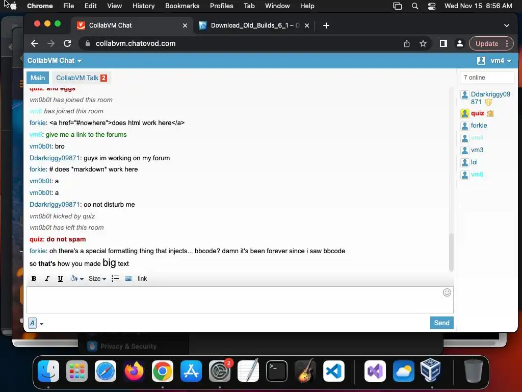Go forward in Chrome navigation
Viewport: 522px width, 392px height.
point(51,44)
